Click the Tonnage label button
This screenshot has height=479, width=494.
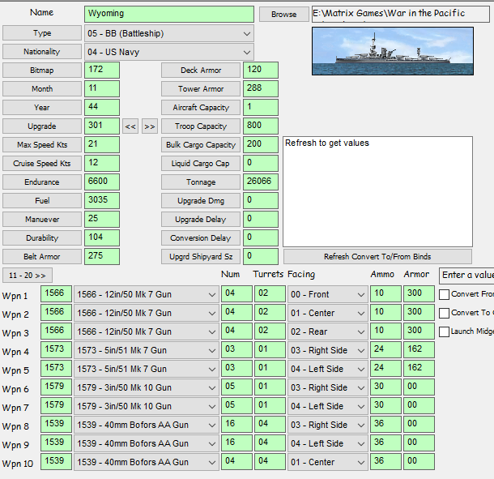201,182
